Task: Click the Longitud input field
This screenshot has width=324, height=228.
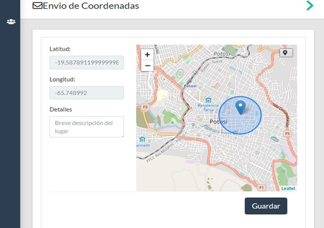Action: coord(87,93)
